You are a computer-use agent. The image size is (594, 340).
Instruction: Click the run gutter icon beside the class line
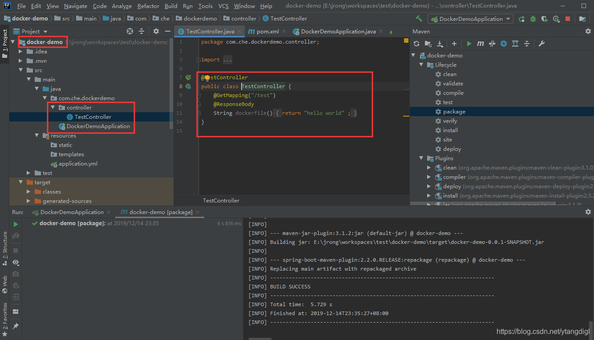tap(188, 86)
